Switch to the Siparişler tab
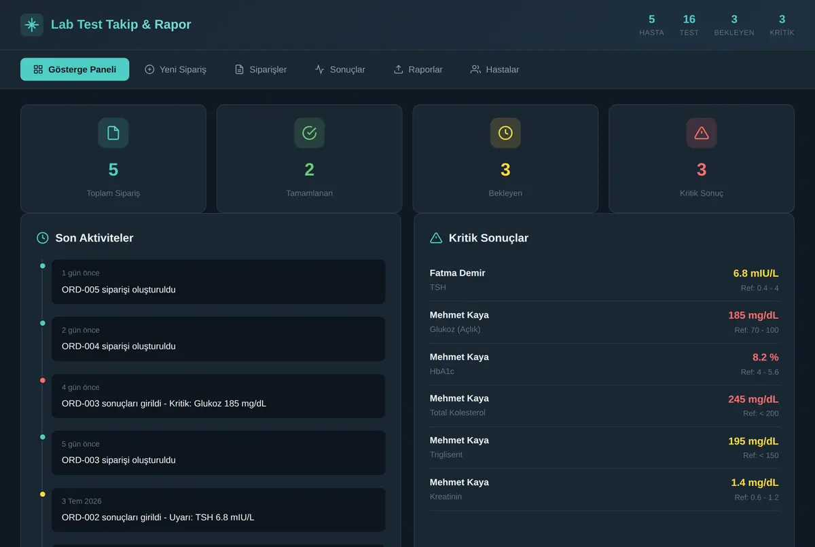Viewport: 815px width, 547px height. (261, 69)
